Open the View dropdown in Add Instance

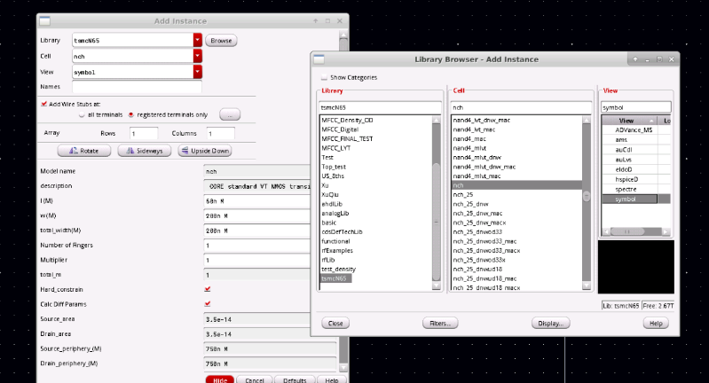(x=197, y=72)
